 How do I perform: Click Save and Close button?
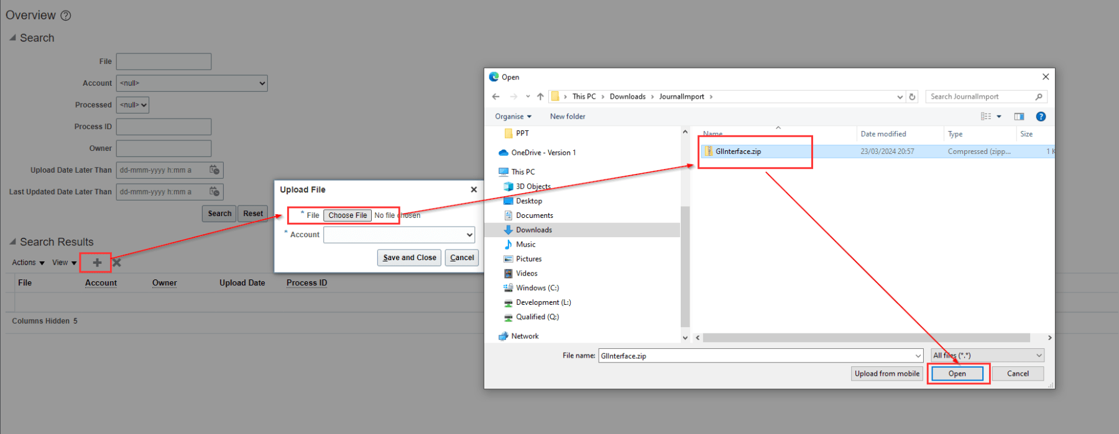pos(409,258)
